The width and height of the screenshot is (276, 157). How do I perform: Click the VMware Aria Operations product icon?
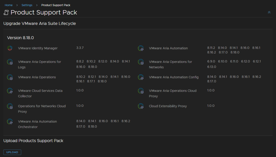(x=10, y=77)
